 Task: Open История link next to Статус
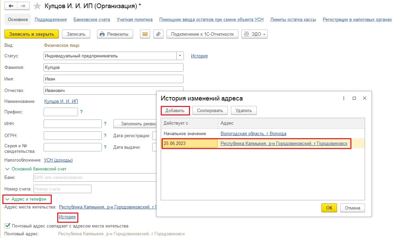(x=199, y=56)
